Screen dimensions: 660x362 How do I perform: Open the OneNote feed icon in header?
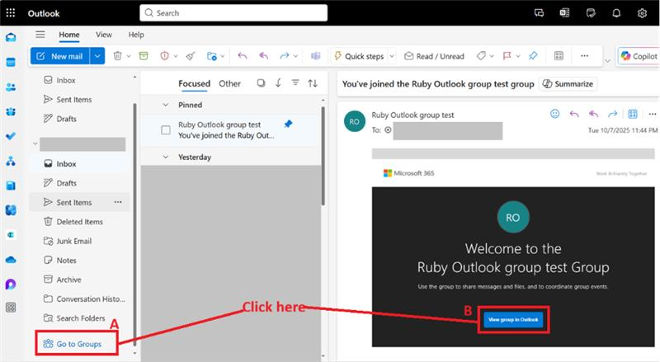[564, 13]
